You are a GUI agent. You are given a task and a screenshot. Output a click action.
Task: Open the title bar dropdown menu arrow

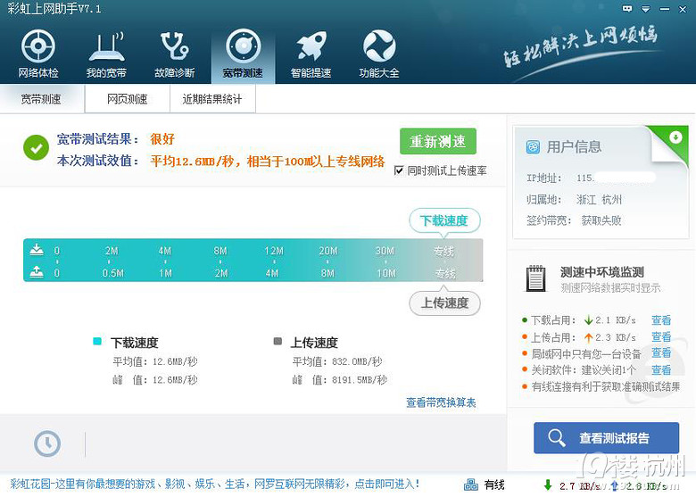click(x=646, y=9)
